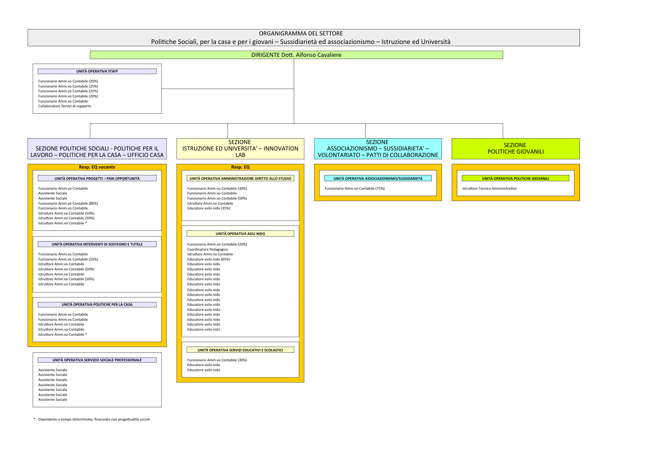This screenshot has height=459, width=649.
Task: Select the Istruttore Tecnico Amministrativo entry
Action: click(489, 188)
